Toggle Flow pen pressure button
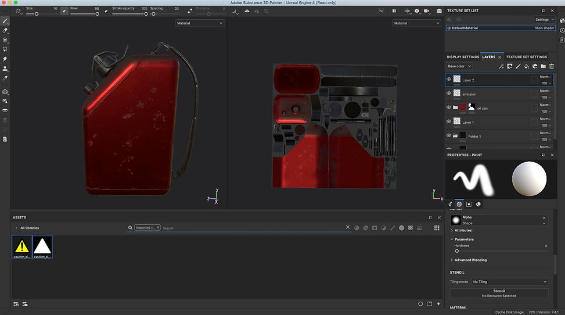The image size is (565, 315). pos(106,11)
